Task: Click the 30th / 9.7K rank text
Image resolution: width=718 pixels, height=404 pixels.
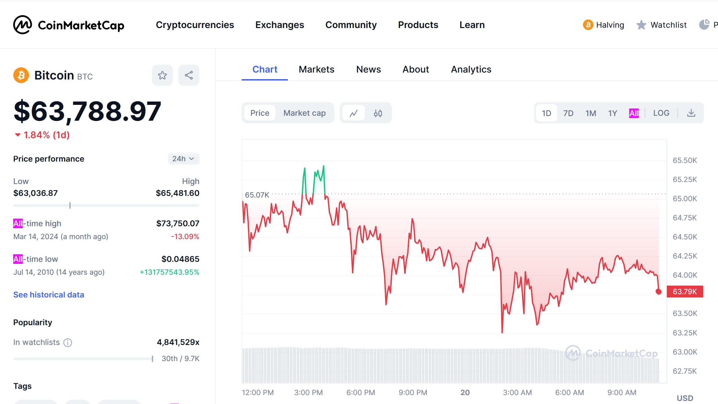Action: click(181, 358)
